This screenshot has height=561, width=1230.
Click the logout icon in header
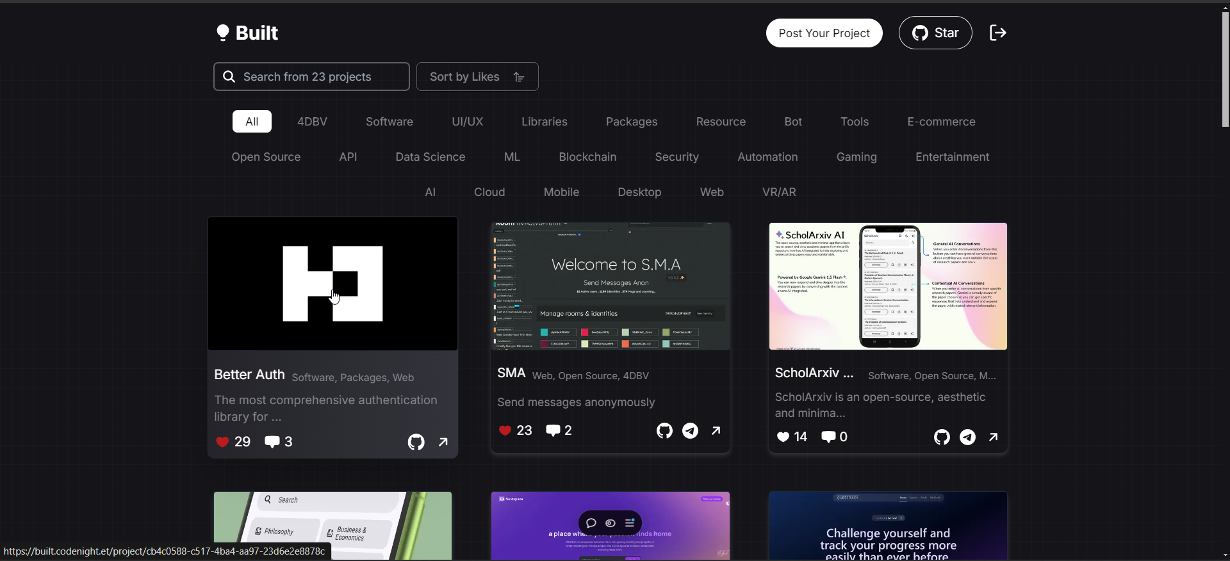click(998, 33)
